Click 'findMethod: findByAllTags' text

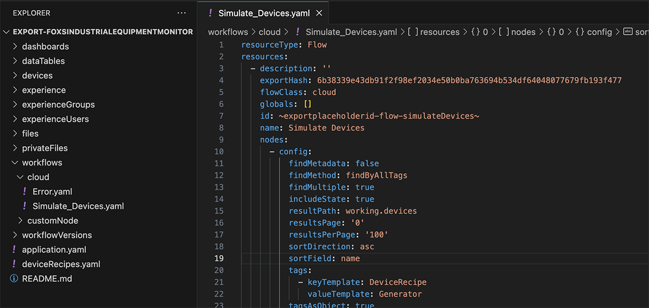click(x=348, y=175)
